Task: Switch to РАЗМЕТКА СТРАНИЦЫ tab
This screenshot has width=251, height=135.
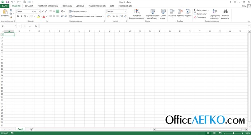Action: pos(48,6)
